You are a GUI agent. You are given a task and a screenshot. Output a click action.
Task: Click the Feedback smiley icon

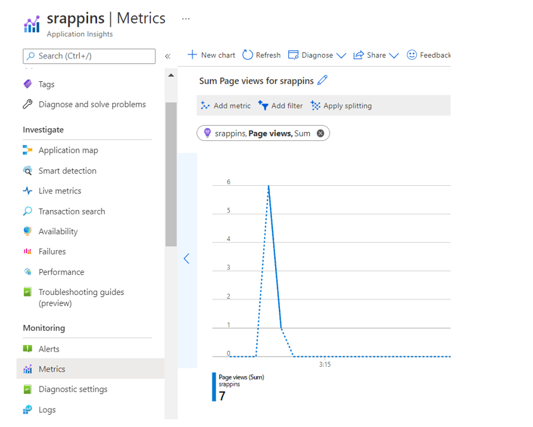tap(412, 55)
